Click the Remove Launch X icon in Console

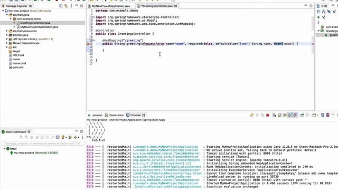pos(257,115)
